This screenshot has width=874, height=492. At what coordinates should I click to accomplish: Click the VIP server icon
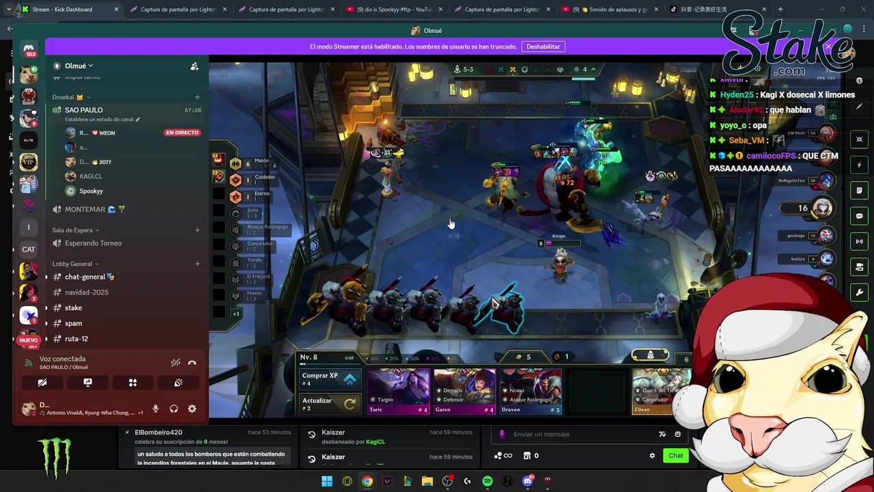[x=29, y=162]
